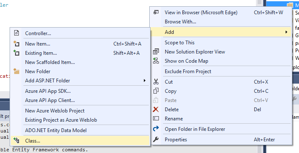Viewport: 299px width, 153px height.
Task: Select Scope to This option
Action: [180, 43]
